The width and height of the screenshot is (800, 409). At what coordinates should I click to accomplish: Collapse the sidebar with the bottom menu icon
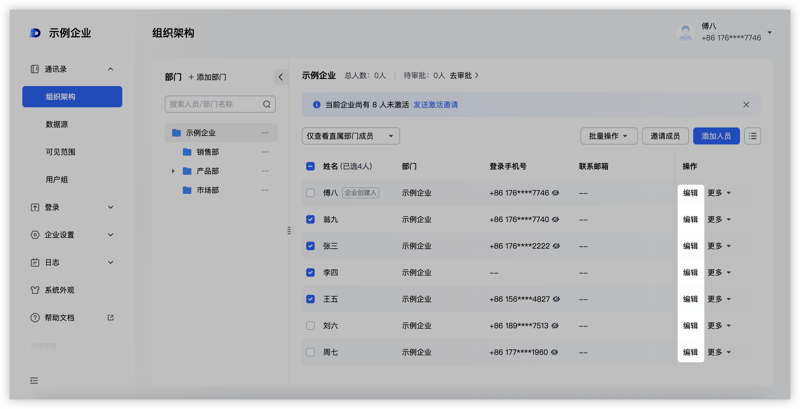pyautogui.click(x=34, y=381)
